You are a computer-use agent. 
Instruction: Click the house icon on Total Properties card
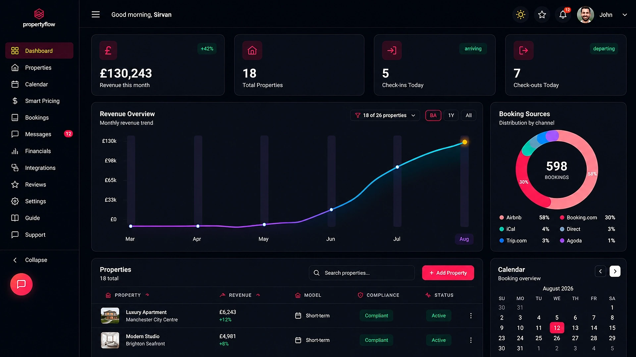pyautogui.click(x=252, y=50)
